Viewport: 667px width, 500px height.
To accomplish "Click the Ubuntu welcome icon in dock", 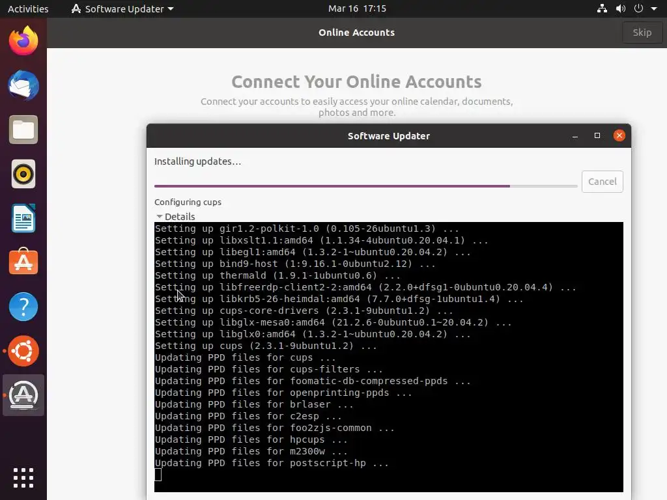I will click(23, 351).
